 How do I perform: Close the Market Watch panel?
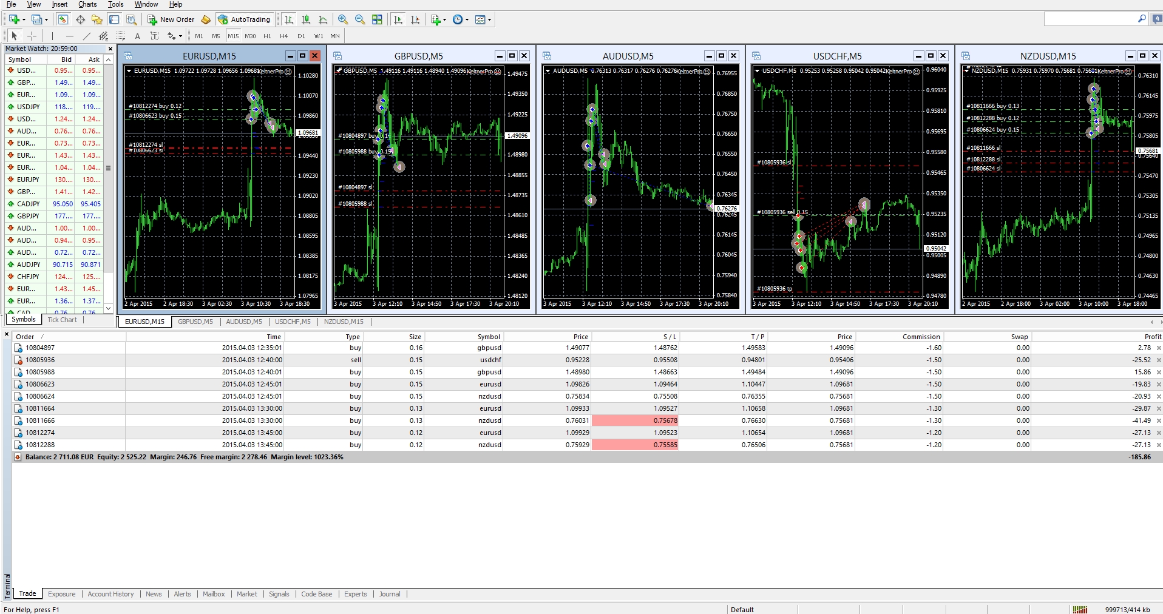pos(110,49)
